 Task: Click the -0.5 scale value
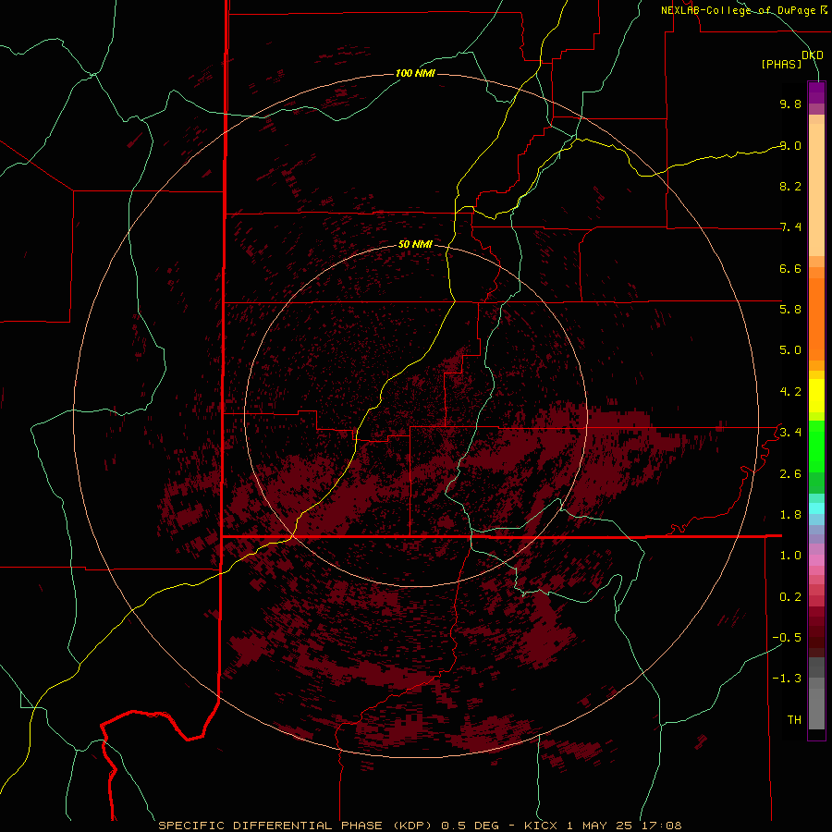[787, 637]
